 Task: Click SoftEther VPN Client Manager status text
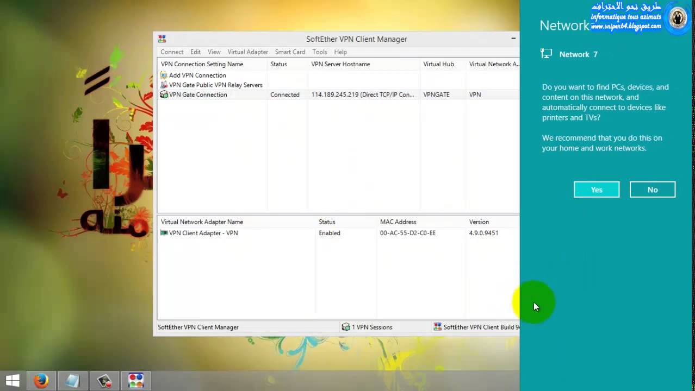198,327
